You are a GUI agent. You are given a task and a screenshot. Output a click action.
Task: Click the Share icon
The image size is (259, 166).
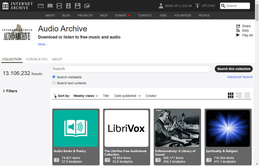pyautogui.click(x=238, y=26)
